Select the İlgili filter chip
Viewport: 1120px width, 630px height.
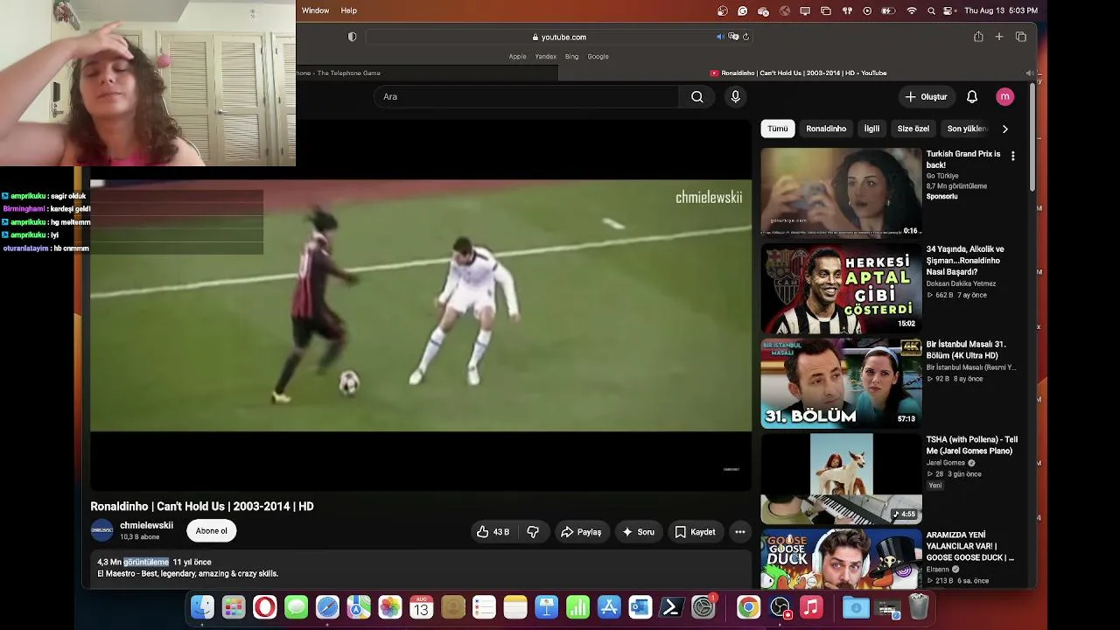[x=871, y=129]
